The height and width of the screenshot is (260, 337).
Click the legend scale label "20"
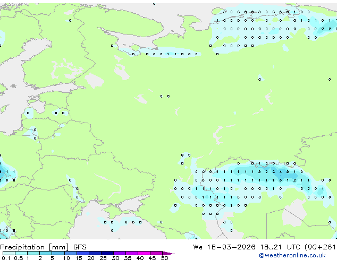tap(91, 258)
